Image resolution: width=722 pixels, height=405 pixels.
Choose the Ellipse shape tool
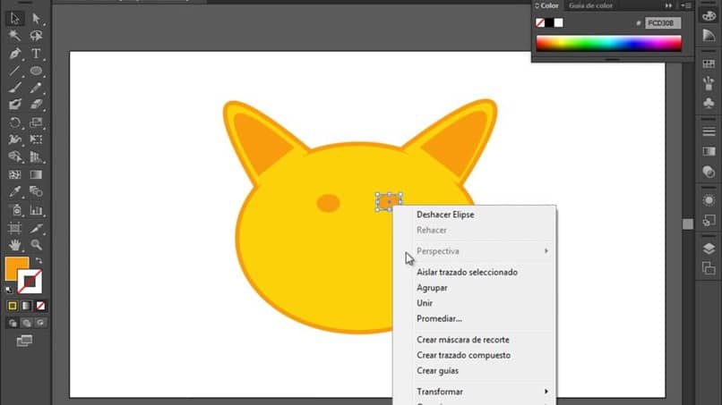pos(36,71)
